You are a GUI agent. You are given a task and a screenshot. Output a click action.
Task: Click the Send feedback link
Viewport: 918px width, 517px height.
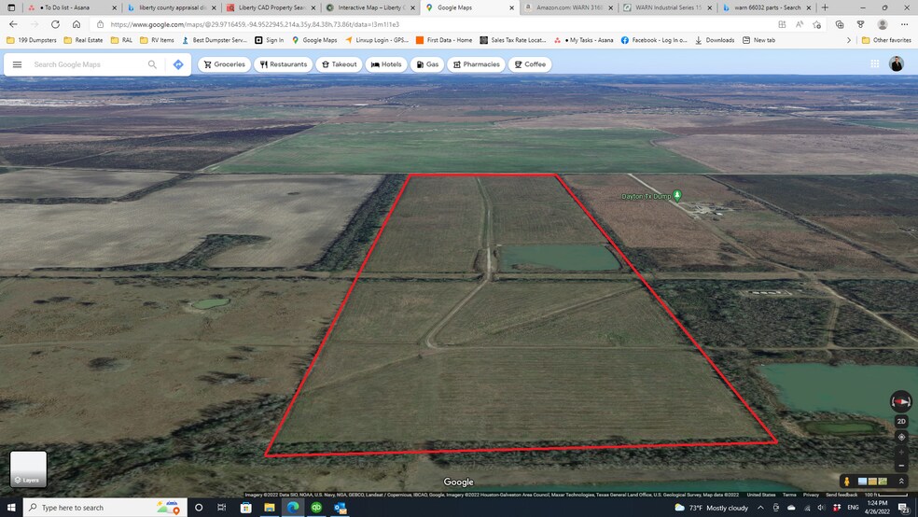coord(841,495)
